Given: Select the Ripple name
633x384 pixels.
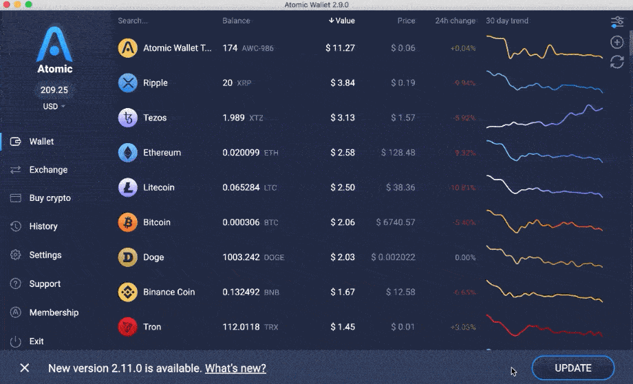Looking at the screenshot, I should pyautogui.click(x=155, y=83).
